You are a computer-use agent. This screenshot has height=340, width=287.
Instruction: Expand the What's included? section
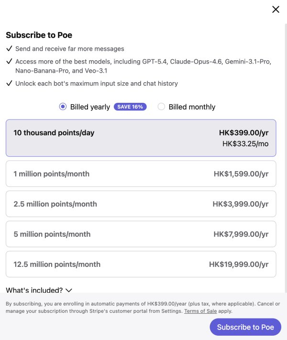coord(34,290)
